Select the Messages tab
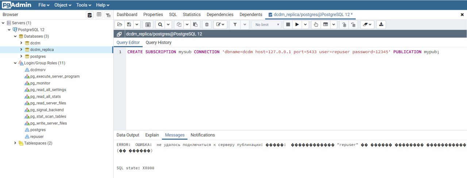Image resolution: width=467 pixels, height=178 pixels. pos(175,135)
